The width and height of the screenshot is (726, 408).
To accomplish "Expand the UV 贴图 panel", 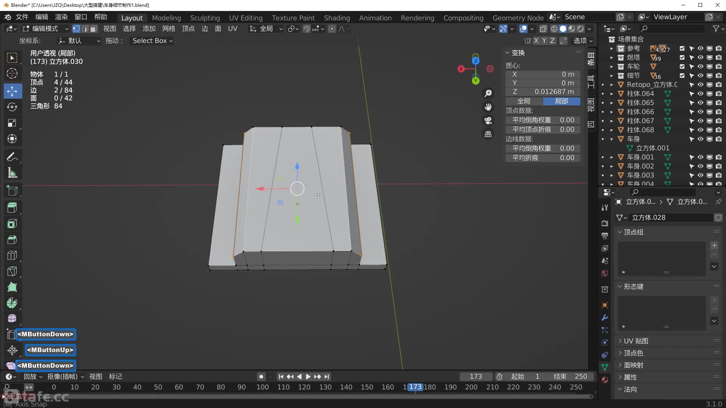I will tap(636, 341).
